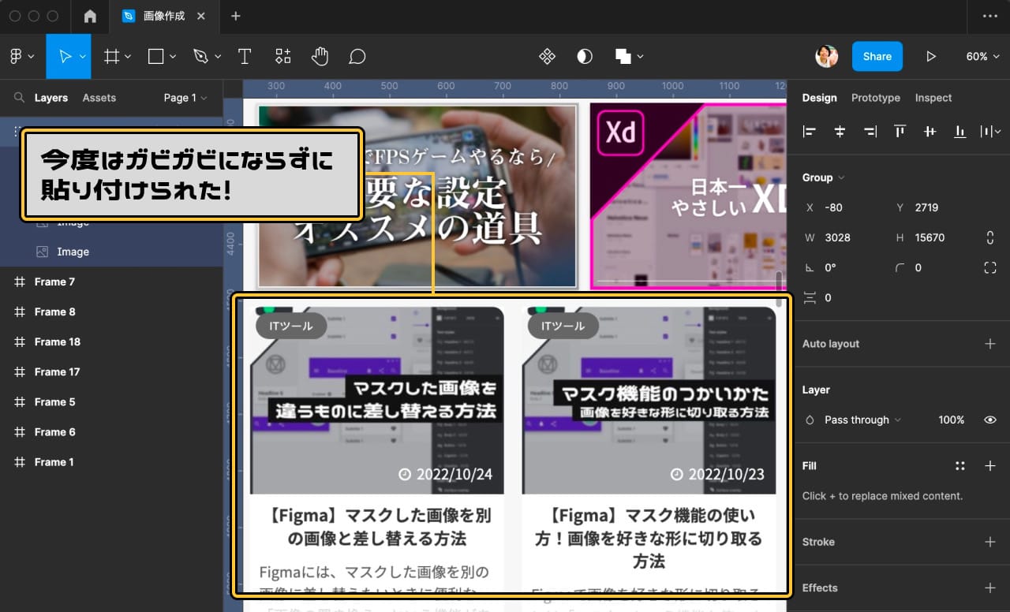The image size is (1010, 612).
Task: Open Boolean operations dropdown arrow
Action: 640,57
